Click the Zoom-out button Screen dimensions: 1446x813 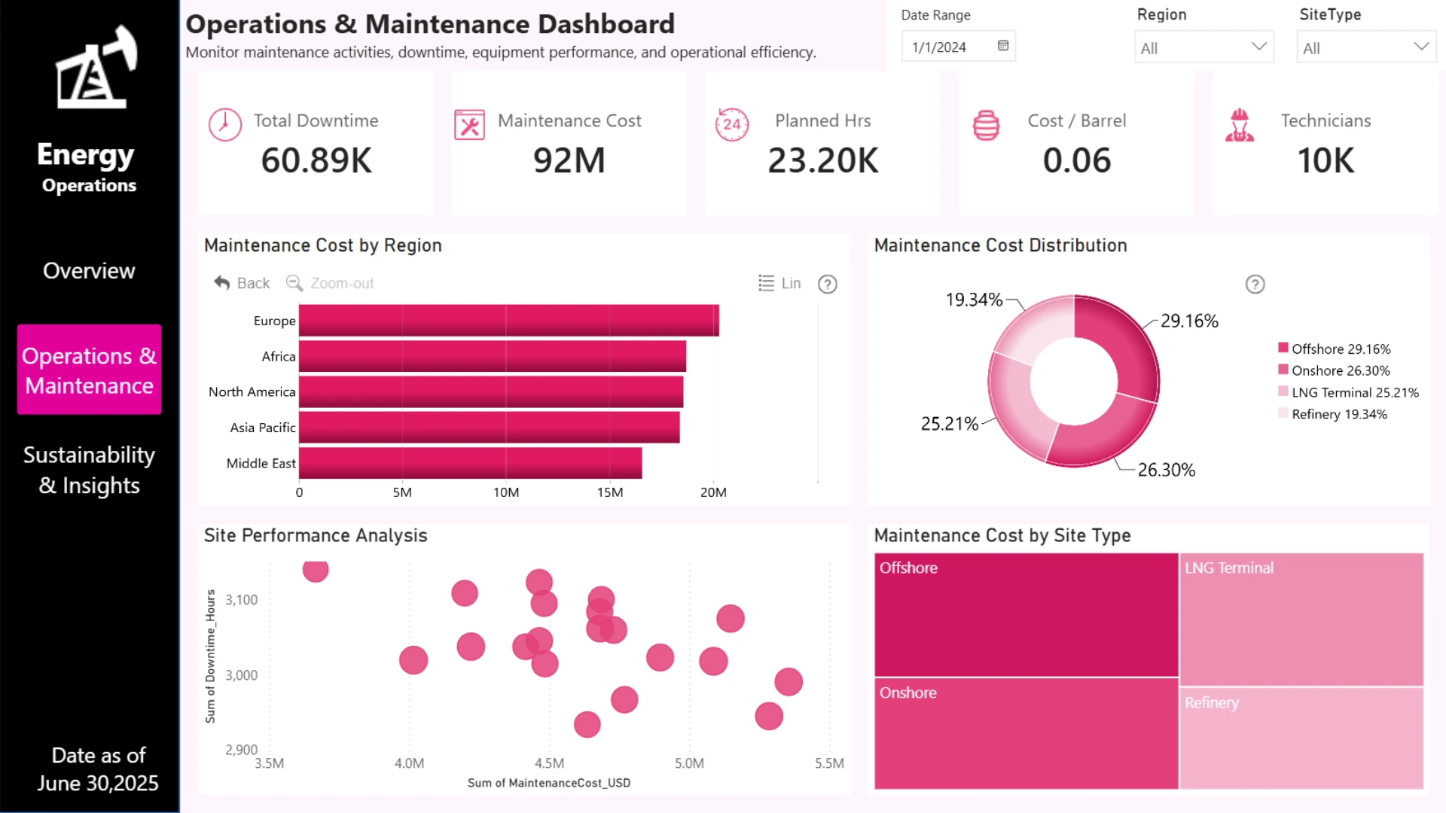point(330,283)
